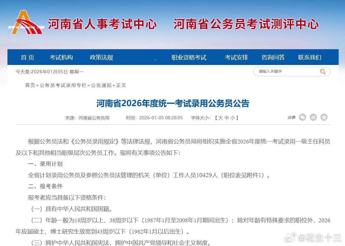Open the 考试机构 navigation menu

click(x=61, y=57)
